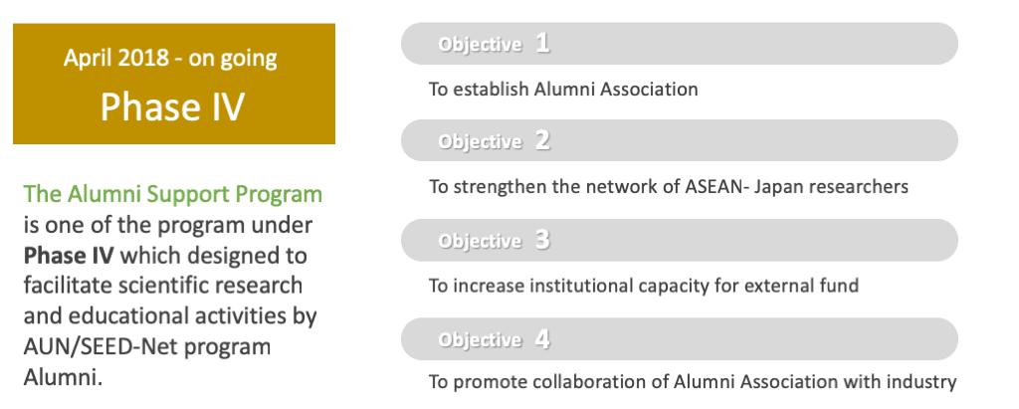Click the large 'Phase IV' heading
This screenshot has width=1019, height=409.
click(172, 106)
